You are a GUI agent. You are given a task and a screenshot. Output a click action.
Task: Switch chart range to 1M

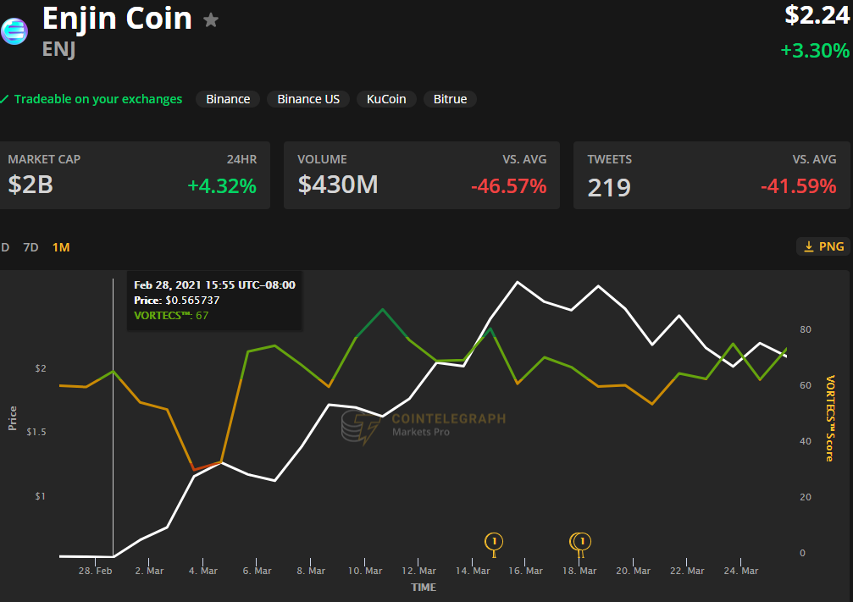[61, 247]
